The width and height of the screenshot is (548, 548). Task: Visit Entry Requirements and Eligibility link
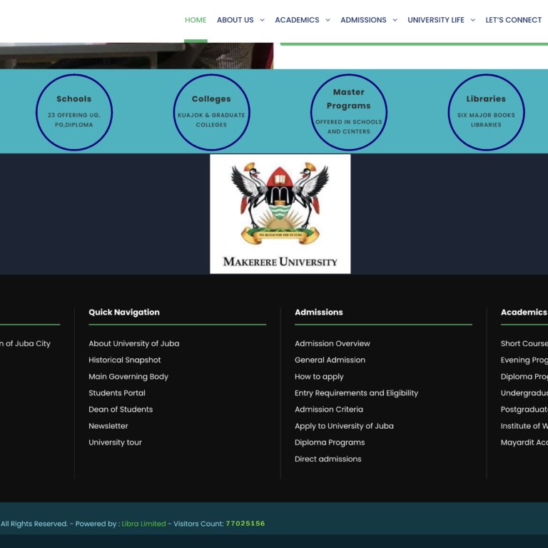(x=356, y=393)
